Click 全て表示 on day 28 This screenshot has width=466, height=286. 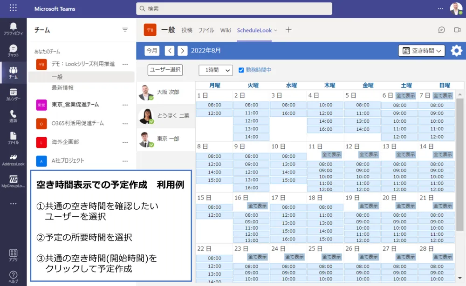coord(443,257)
